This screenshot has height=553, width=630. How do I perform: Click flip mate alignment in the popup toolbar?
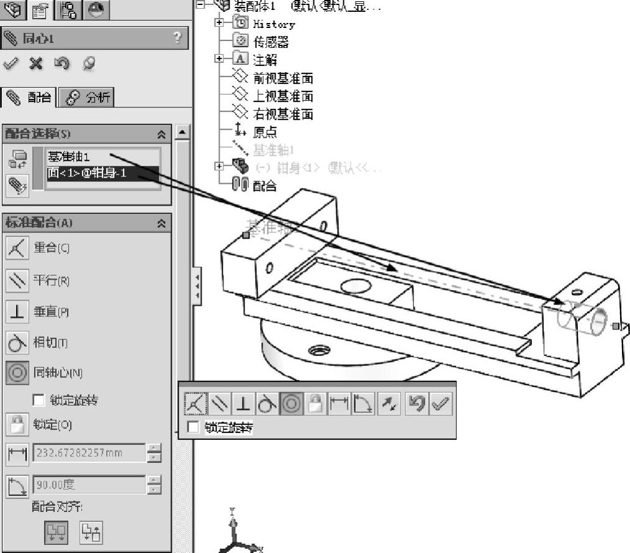[389, 403]
